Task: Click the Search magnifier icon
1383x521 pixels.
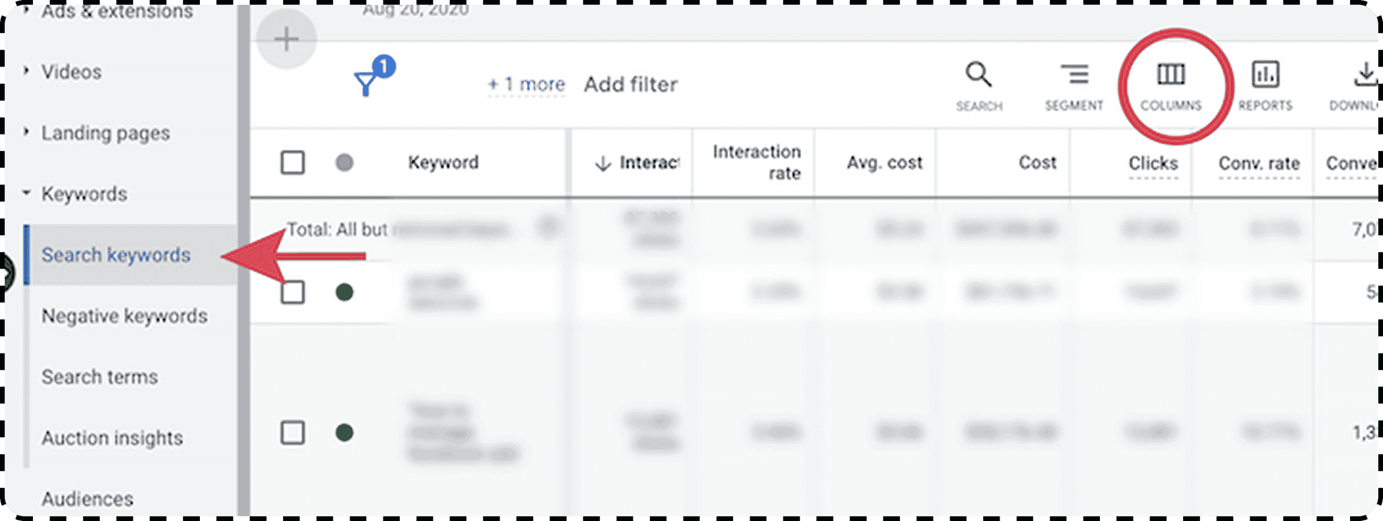Action: 978,75
